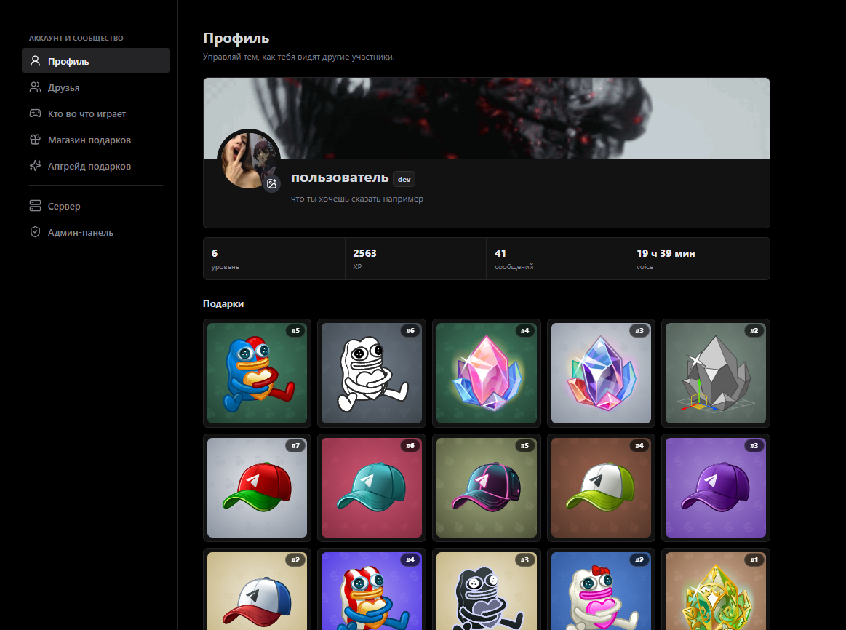Click the username пользователь
Viewport: 846px width, 630px height.
pyautogui.click(x=340, y=178)
